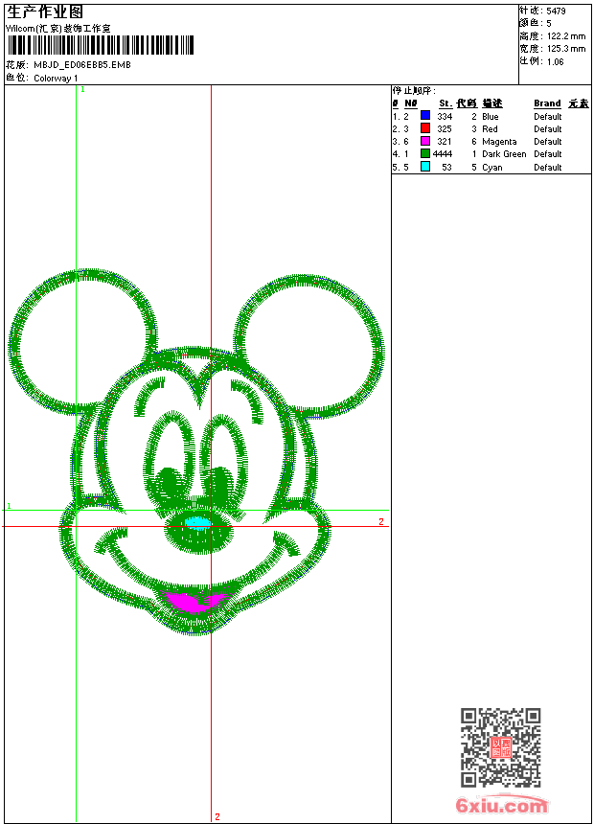The width and height of the screenshot is (594, 824).
Task: Click the width value 125.3 mm
Action: coord(566,49)
